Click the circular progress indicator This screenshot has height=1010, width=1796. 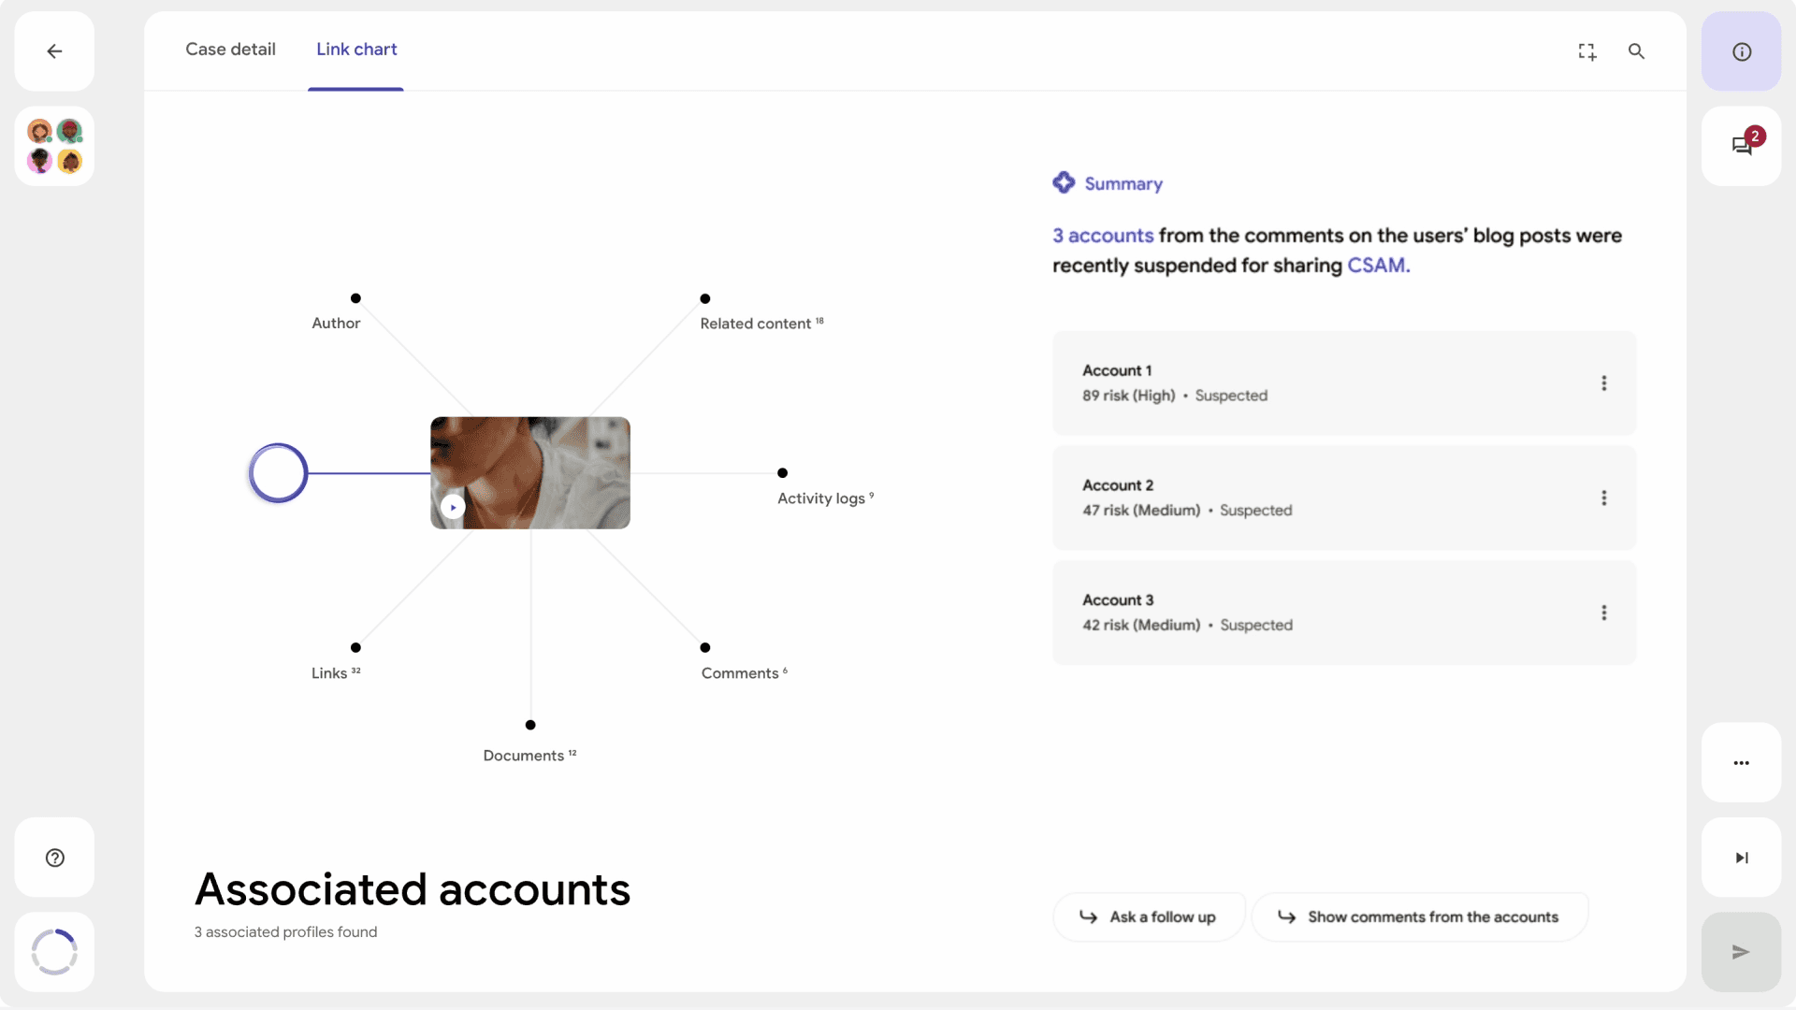[x=54, y=952]
